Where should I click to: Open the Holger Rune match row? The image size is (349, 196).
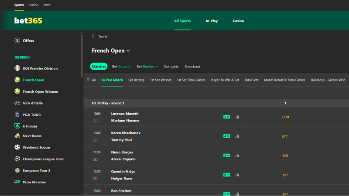122,179
